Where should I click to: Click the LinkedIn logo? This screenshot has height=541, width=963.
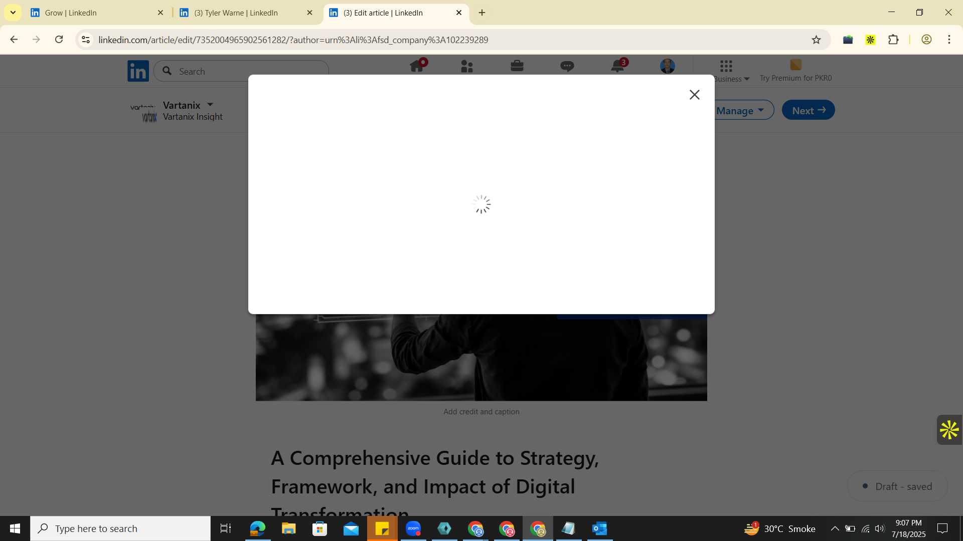[138, 71]
